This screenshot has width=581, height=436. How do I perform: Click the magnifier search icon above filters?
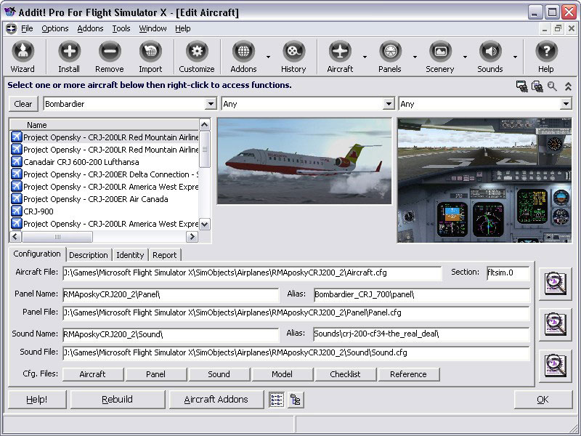coord(553,86)
